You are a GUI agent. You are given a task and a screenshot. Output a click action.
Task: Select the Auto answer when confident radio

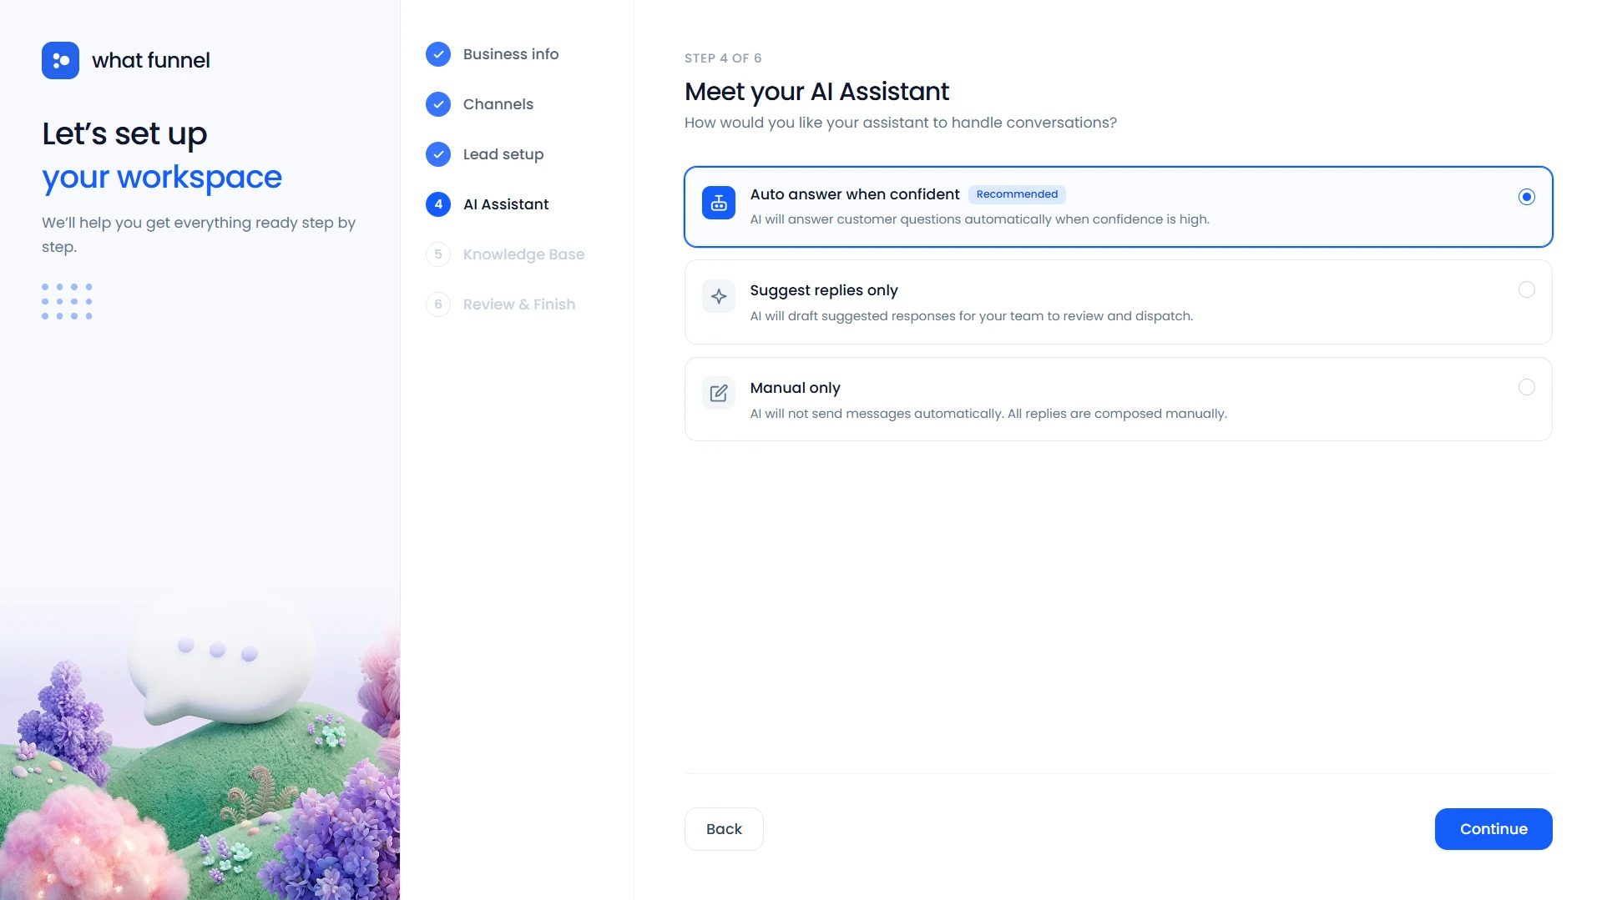coord(1526,197)
